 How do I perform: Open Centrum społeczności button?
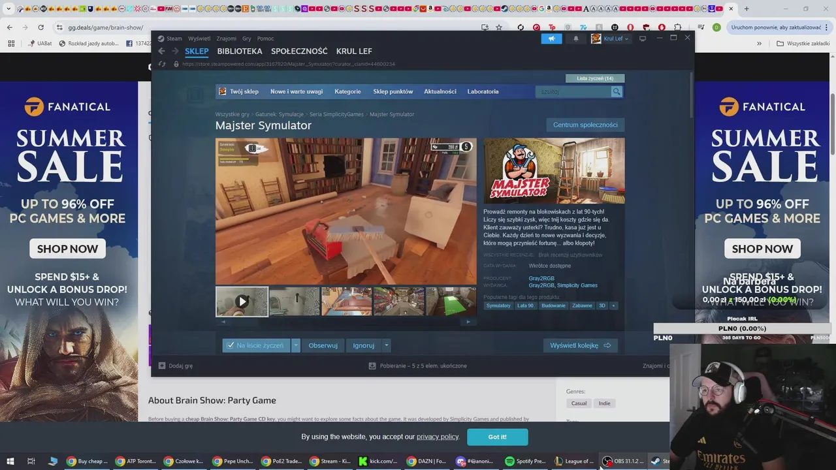pyautogui.click(x=585, y=125)
